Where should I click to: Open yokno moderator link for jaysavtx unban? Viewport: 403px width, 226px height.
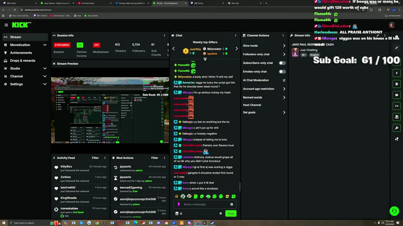139,170
